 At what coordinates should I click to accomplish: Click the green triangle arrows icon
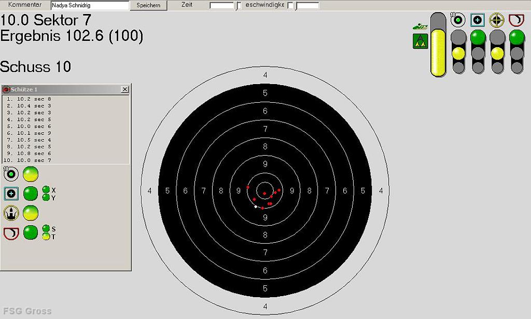point(420,41)
